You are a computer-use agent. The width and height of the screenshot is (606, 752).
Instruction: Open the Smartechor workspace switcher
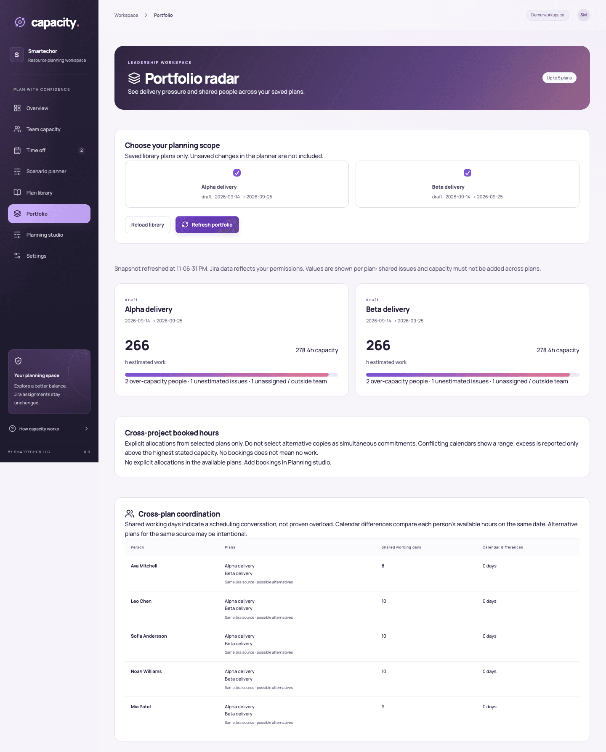click(x=49, y=55)
